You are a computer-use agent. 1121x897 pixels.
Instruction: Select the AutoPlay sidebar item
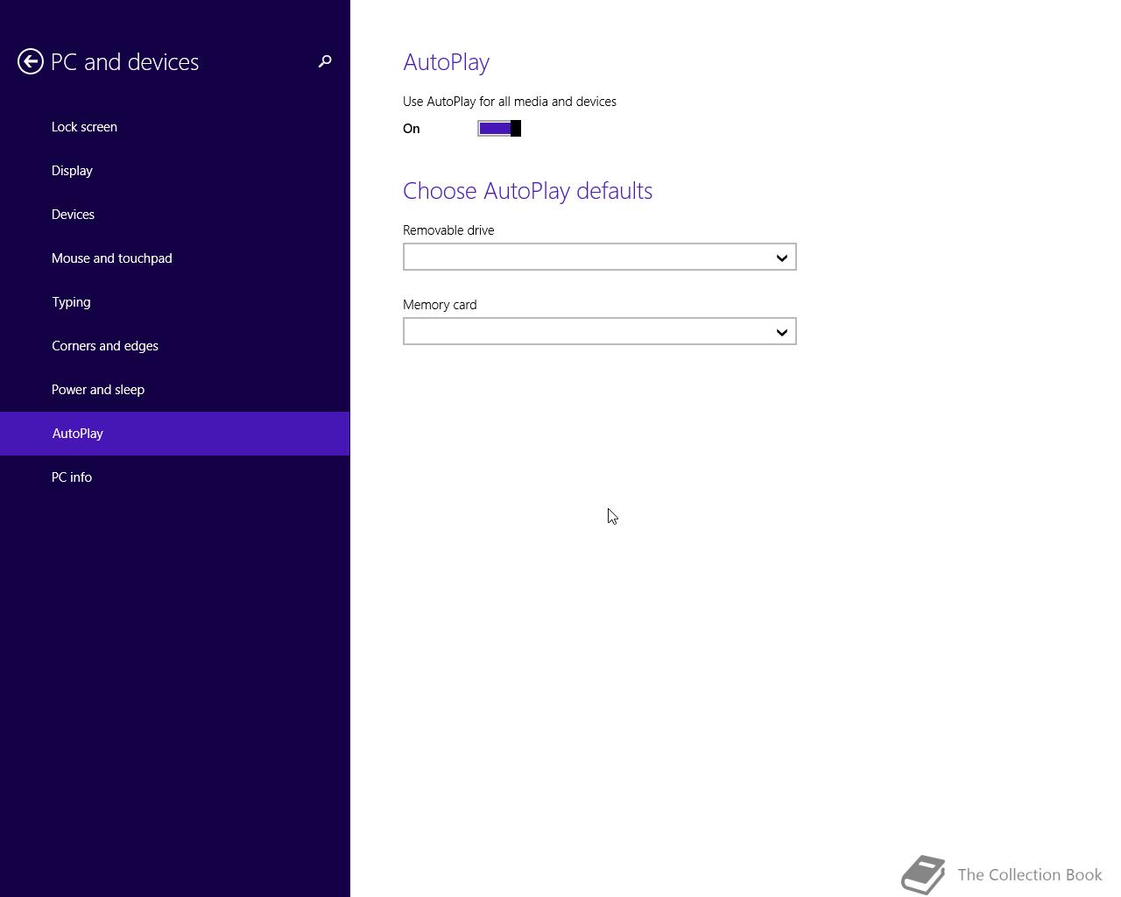coord(175,434)
